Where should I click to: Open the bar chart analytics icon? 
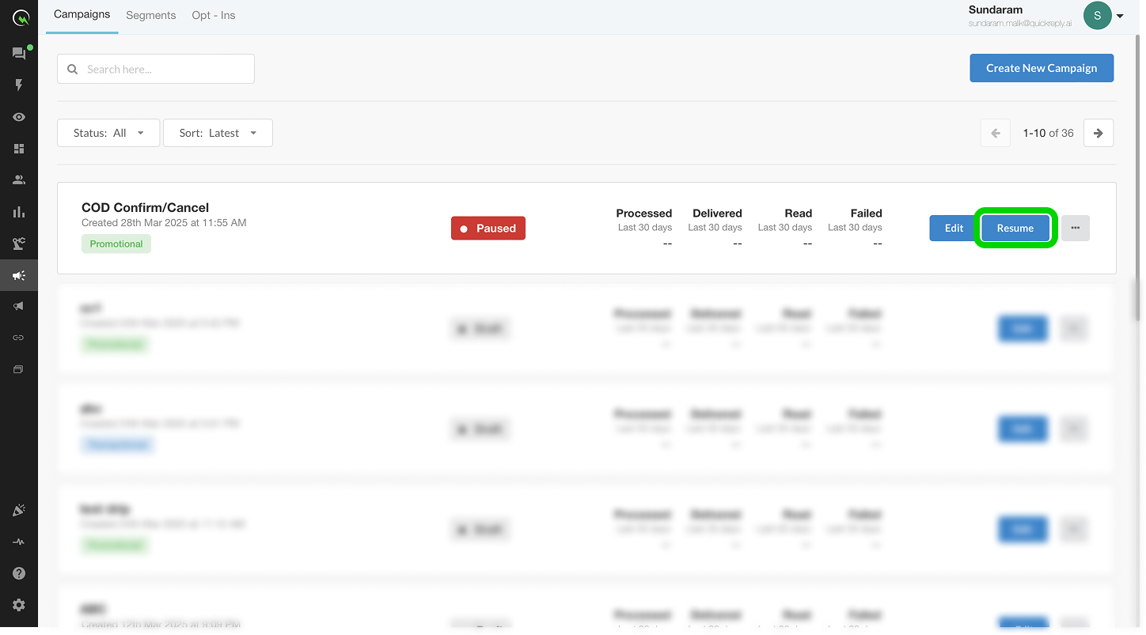(x=19, y=212)
